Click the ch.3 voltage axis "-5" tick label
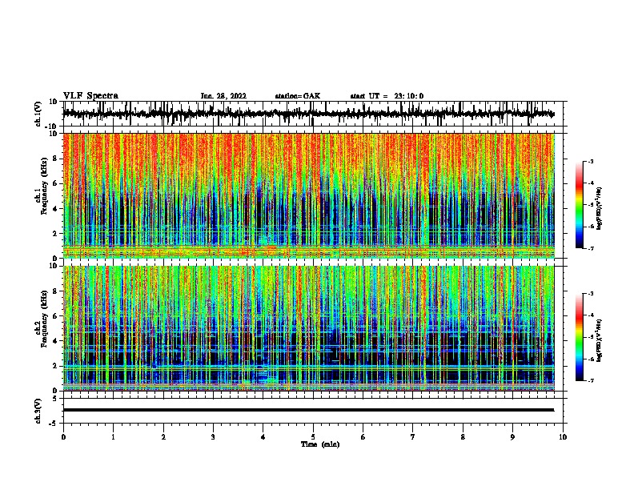 tap(54, 424)
